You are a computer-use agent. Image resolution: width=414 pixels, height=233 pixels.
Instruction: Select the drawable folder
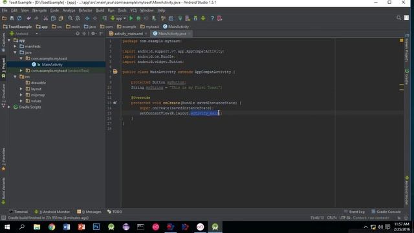coord(38,83)
